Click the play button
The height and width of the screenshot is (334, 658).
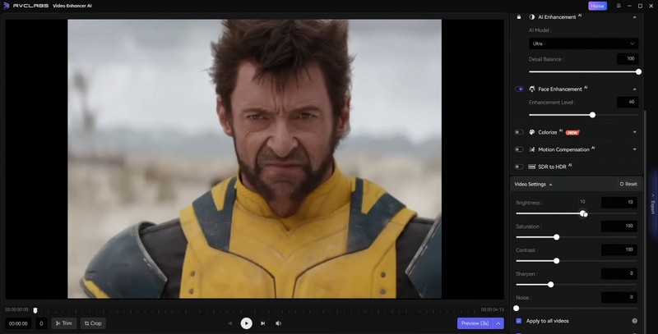point(246,323)
